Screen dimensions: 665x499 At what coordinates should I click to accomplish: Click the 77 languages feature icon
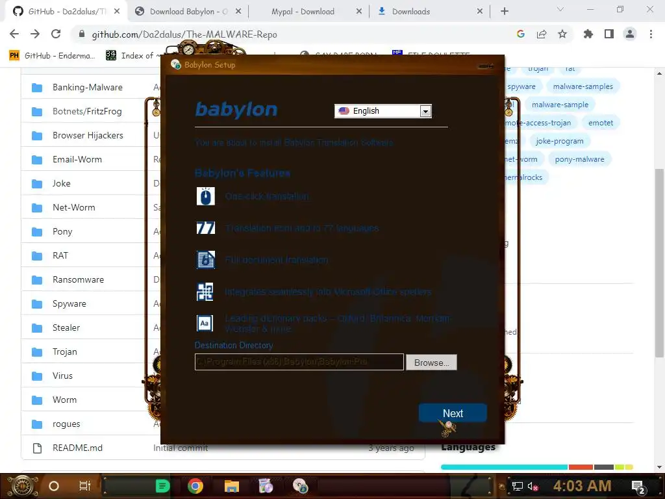(206, 228)
